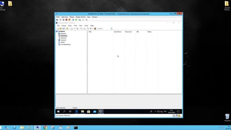
Task: Open KeePass File menu
Action: point(58,26)
